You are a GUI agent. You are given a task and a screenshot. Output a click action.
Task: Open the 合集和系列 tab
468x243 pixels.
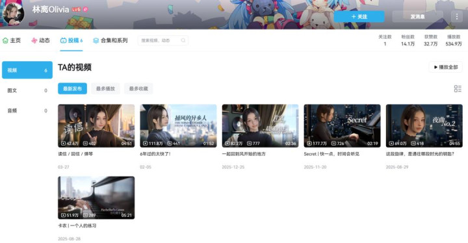(110, 40)
